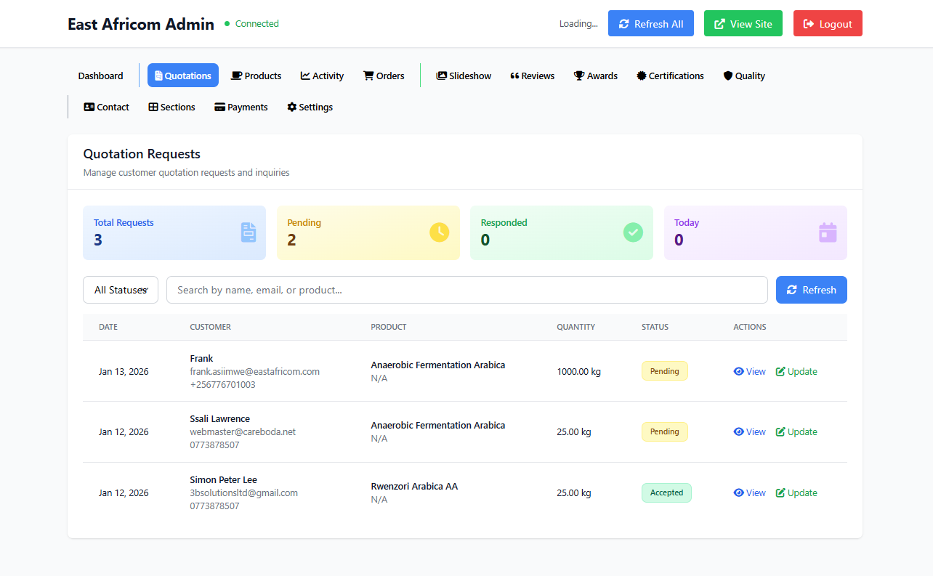View the Simon Peter Lee quotation
Screen dimensions: 933x576
point(750,492)
